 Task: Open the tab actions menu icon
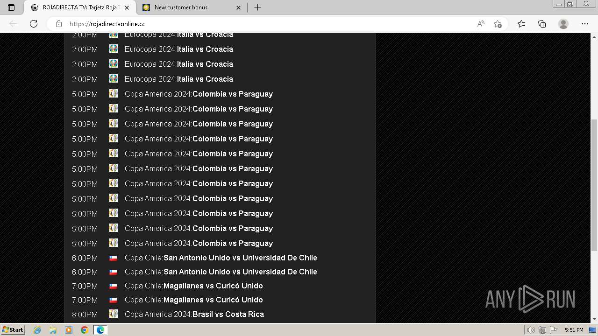(11, 7)
